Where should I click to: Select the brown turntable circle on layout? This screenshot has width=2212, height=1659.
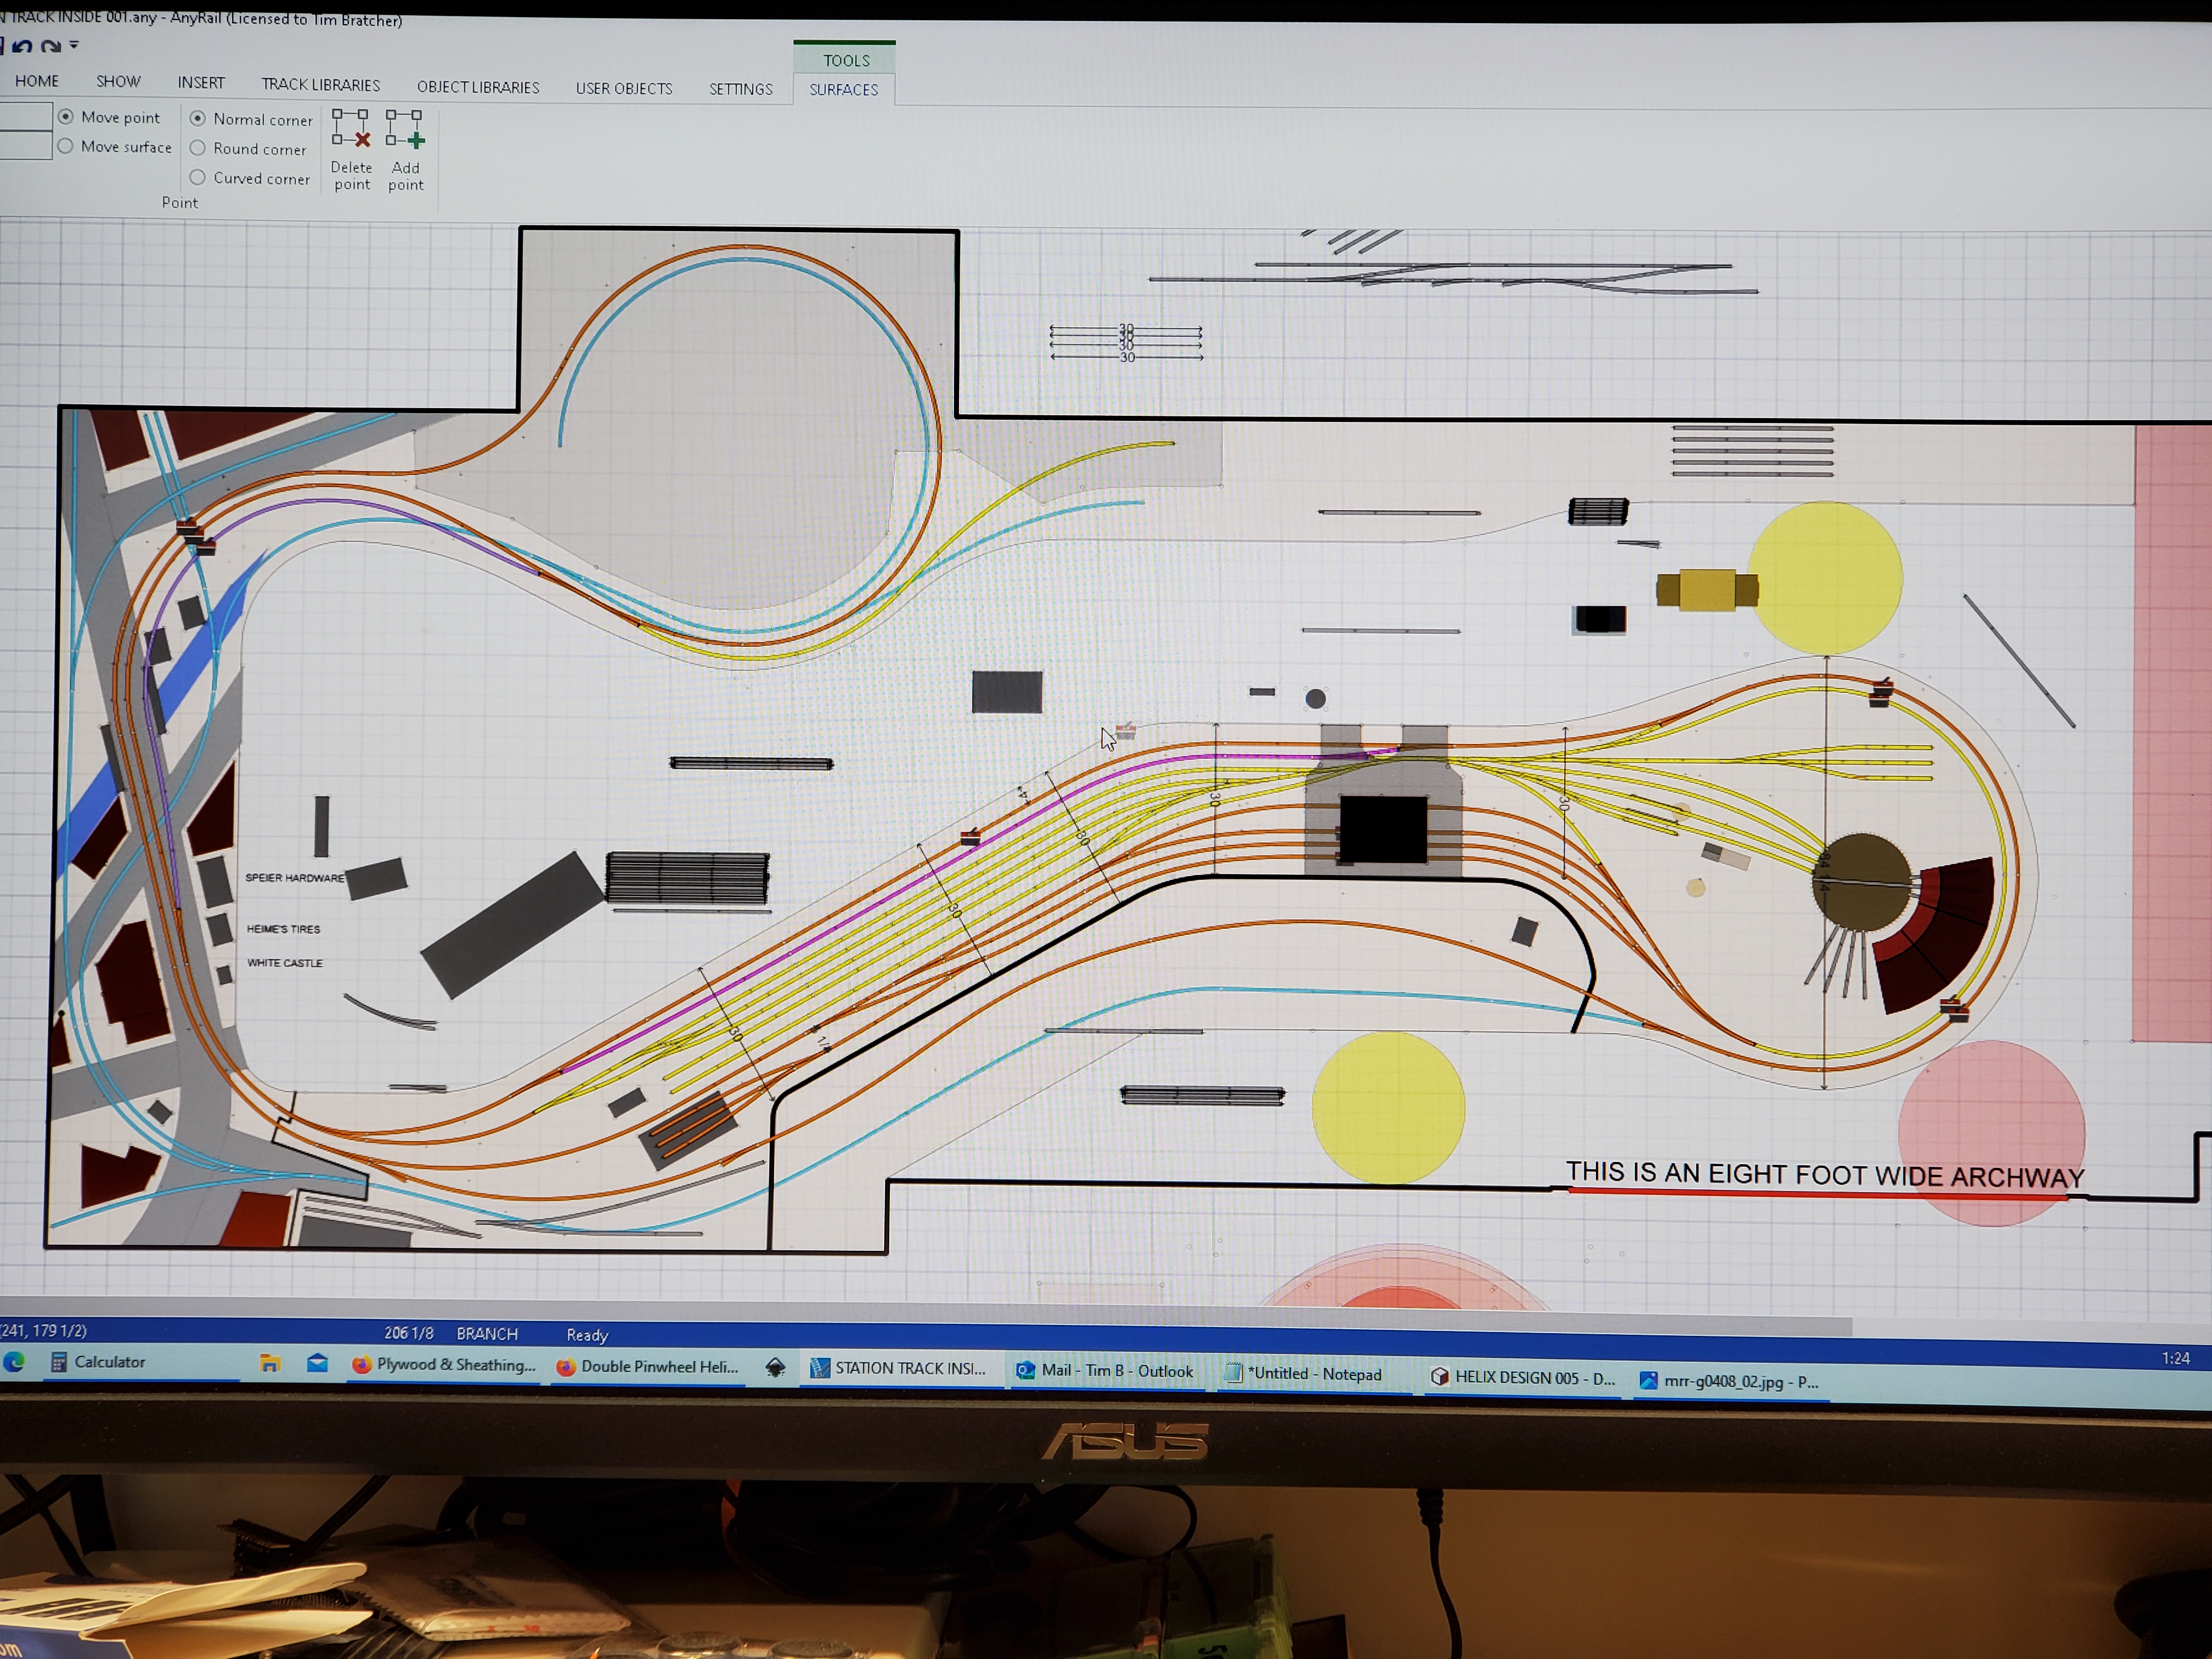click(1861, 882)
